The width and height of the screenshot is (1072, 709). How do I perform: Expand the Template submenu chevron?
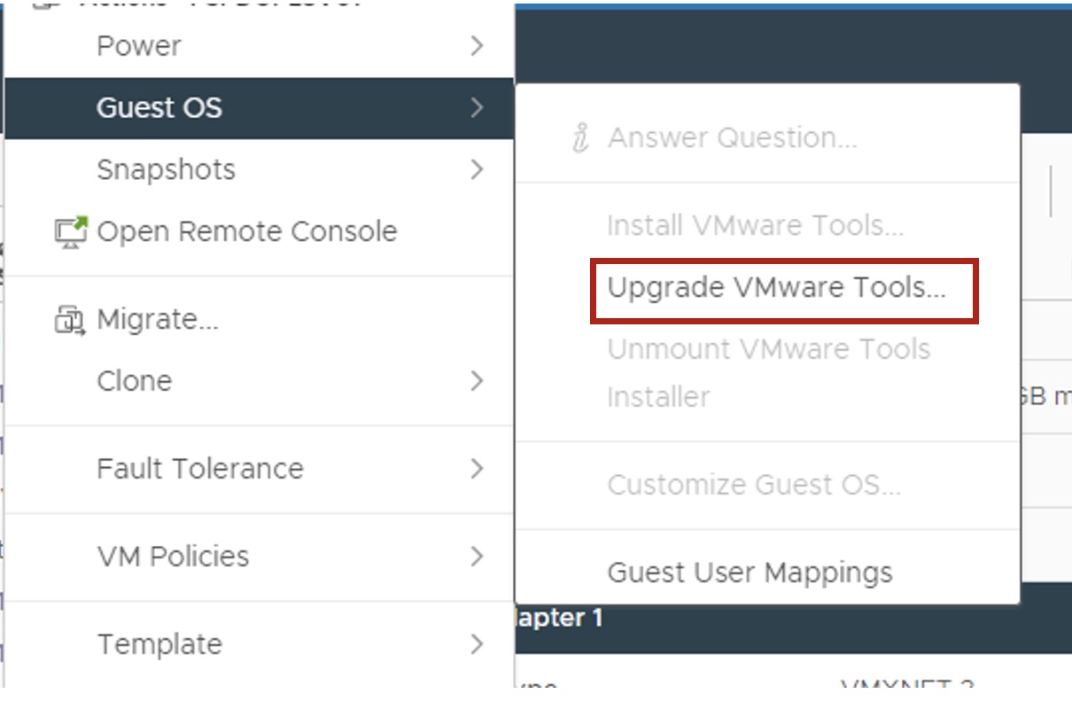tap(478, 644)
